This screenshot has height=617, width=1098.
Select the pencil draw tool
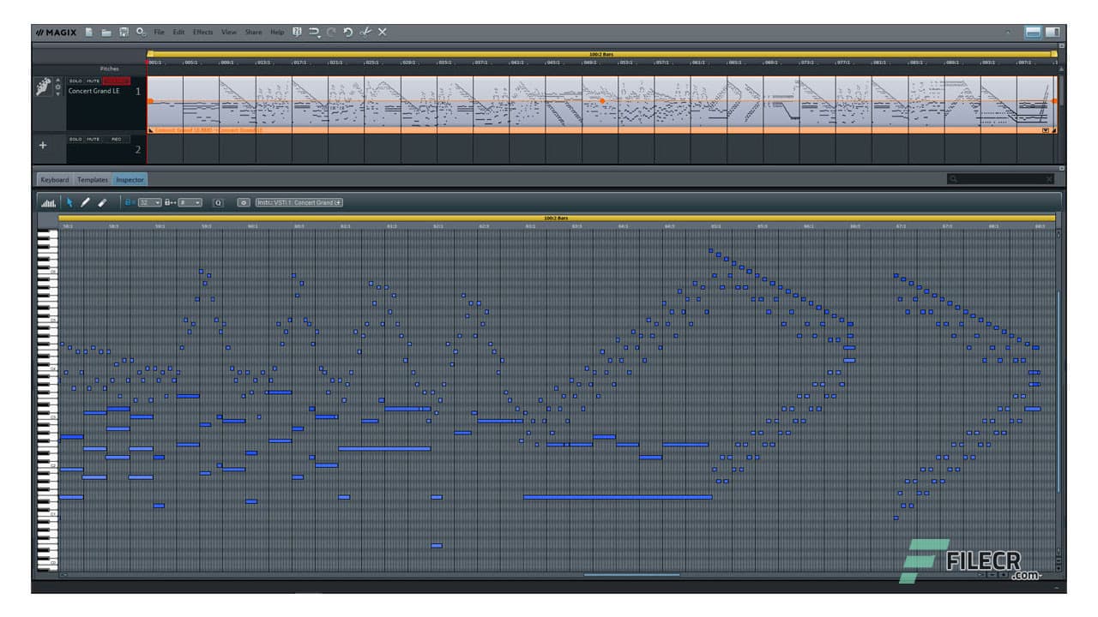[86, 202]
